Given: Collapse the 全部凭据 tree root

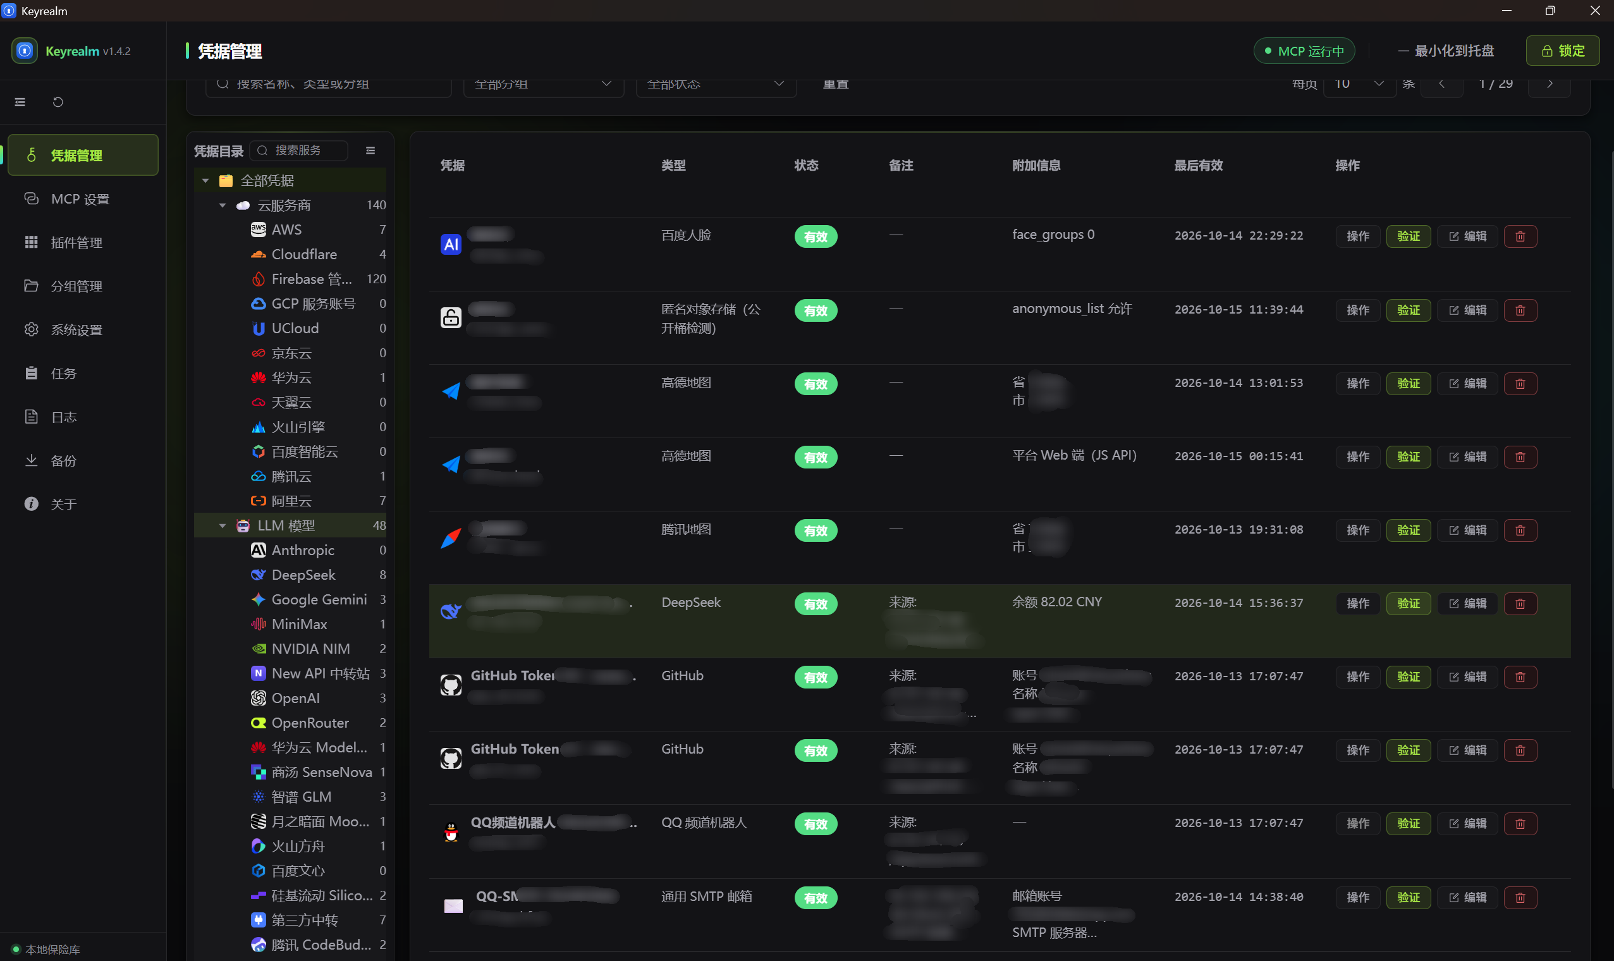Looking at the screenshot, I should click(x=205, y=180).
